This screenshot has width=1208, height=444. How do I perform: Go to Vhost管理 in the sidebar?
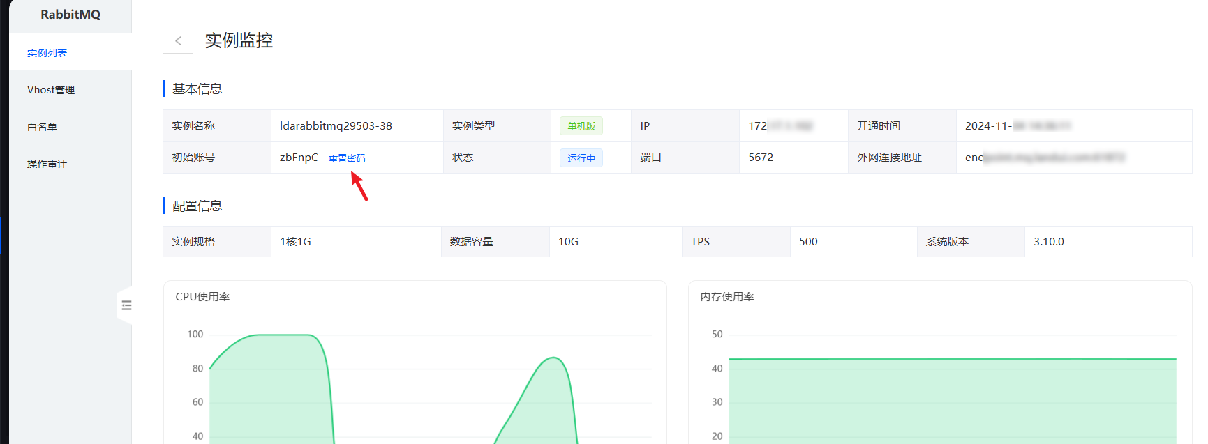click(51, 90)
